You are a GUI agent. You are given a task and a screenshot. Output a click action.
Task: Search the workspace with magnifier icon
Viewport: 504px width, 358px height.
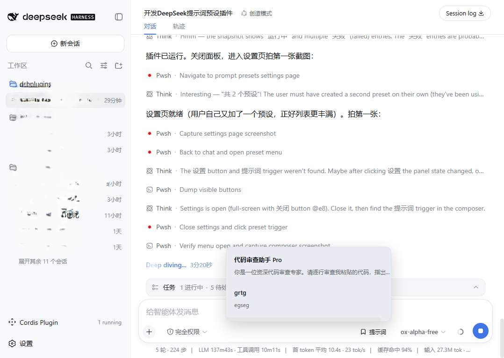[x=89, y=66]
